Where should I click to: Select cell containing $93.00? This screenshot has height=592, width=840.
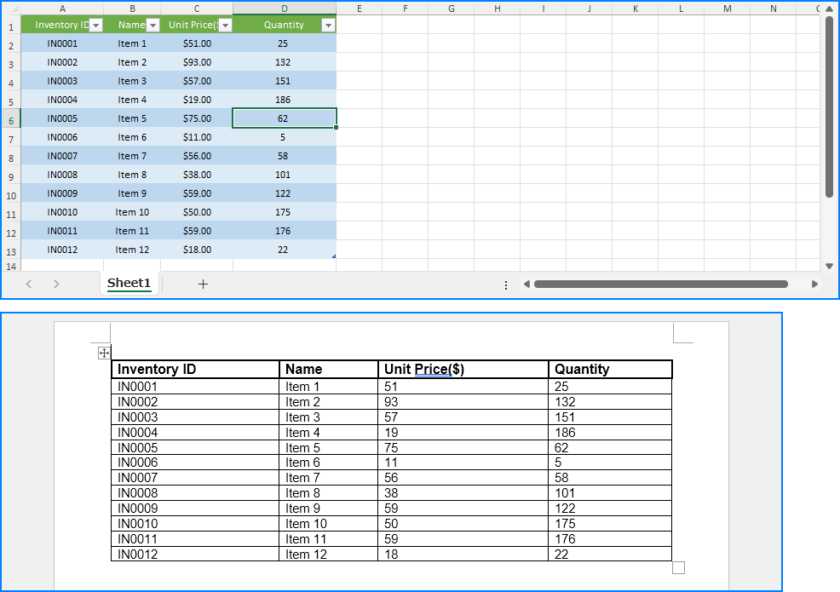(197, 62)
